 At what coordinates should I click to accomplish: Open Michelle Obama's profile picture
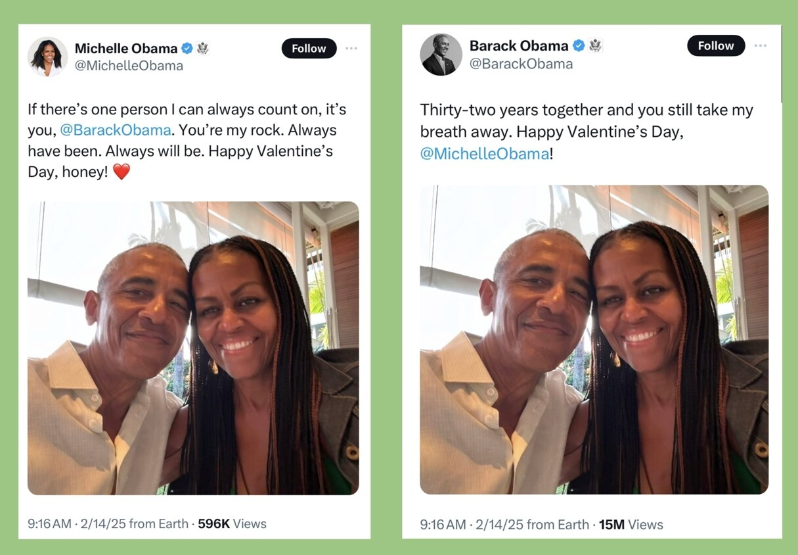tap(48, 57)
